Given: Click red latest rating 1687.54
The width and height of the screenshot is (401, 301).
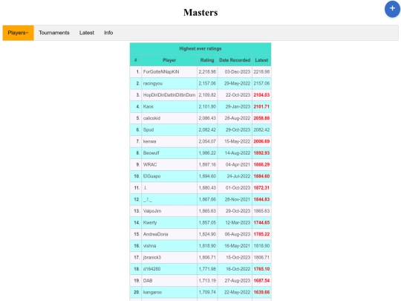Looking at the screenshot, I should click(x=261, y=280).
